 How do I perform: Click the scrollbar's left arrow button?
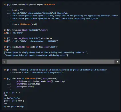click(4, 62)
